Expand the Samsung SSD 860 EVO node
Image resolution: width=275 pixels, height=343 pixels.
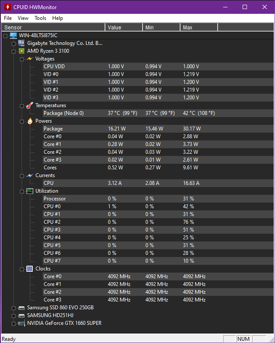coord(13,308)
